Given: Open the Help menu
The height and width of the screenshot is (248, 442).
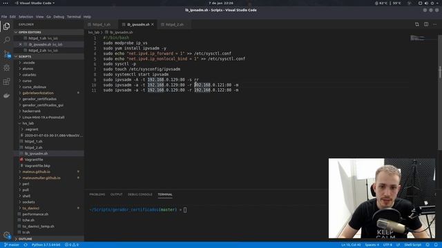Looking at the screenshot, I should (x=87, y=17).
